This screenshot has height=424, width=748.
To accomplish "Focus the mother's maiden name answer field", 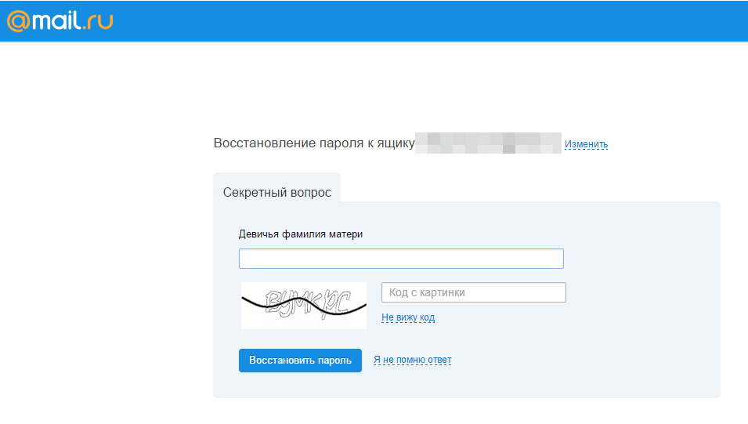I will click(400, 259).
